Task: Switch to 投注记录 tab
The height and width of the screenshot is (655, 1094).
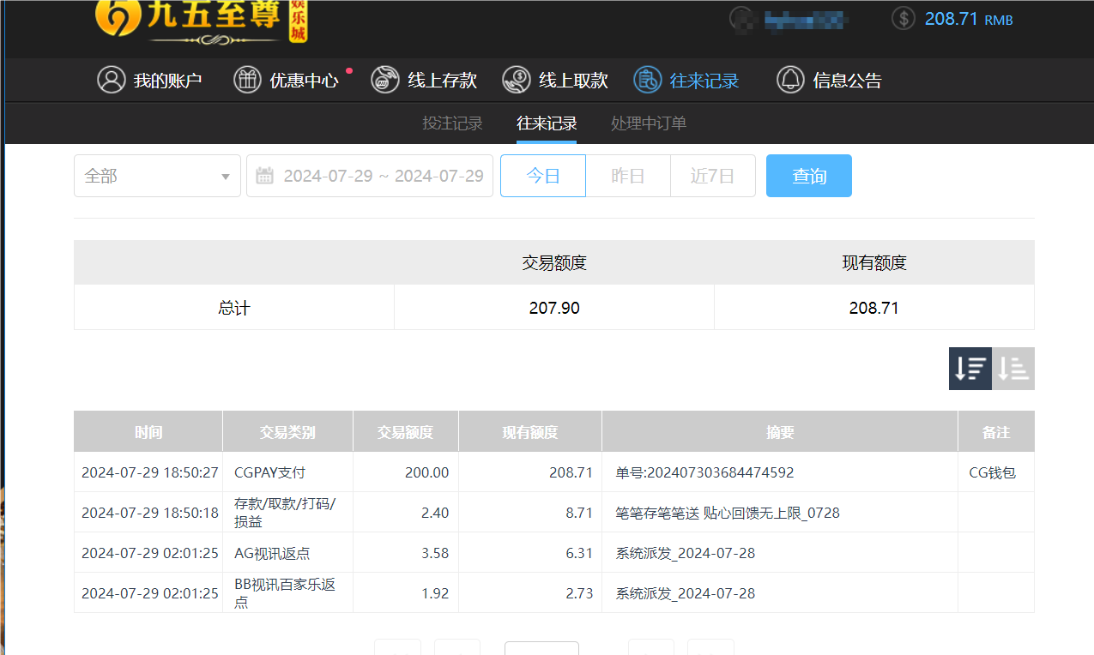Action: point(453,123)
